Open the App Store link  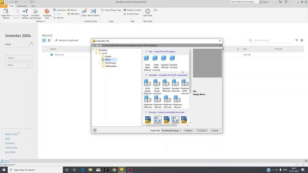[x=10, y=152]
